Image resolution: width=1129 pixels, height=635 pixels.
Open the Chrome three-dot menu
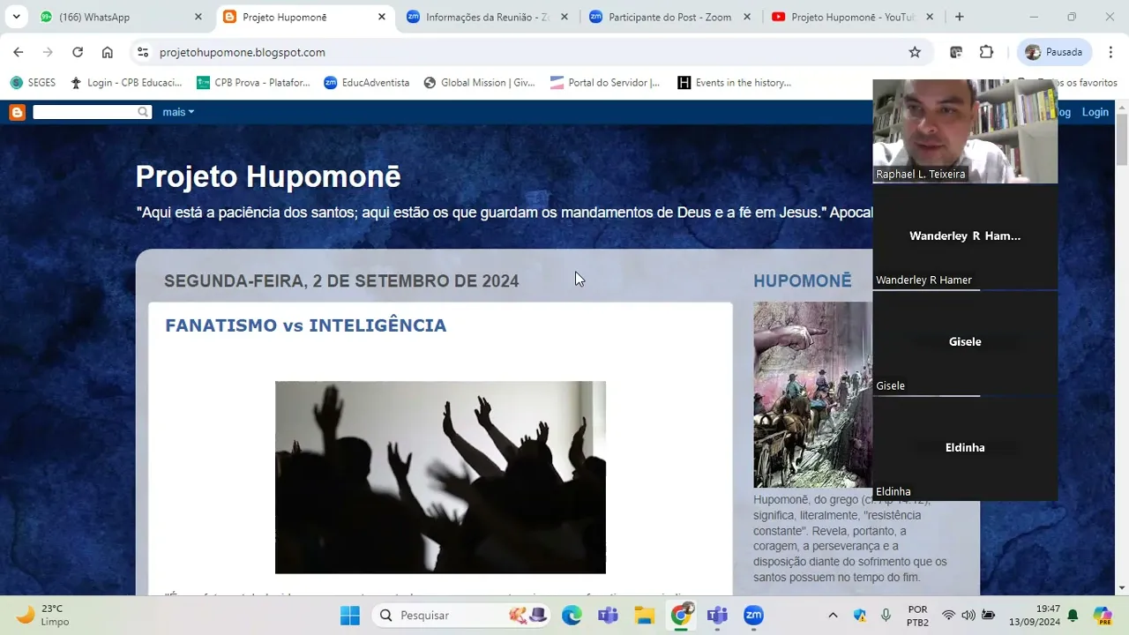pyautogui.click(x=1110, y=52)
